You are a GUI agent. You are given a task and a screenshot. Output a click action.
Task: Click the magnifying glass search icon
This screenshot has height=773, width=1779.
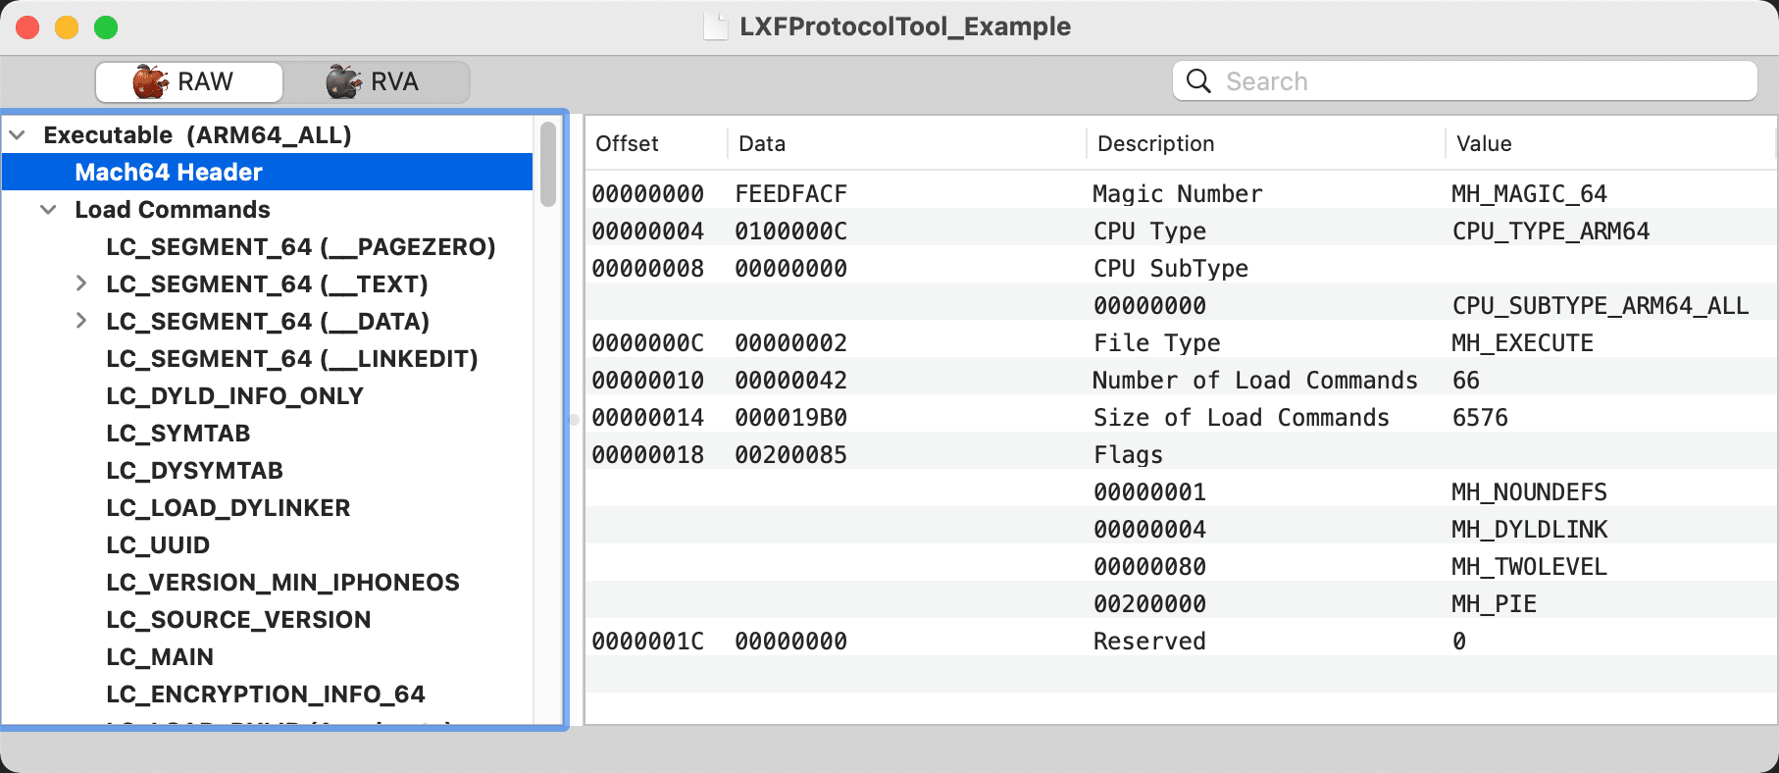tap(1198, 80)
